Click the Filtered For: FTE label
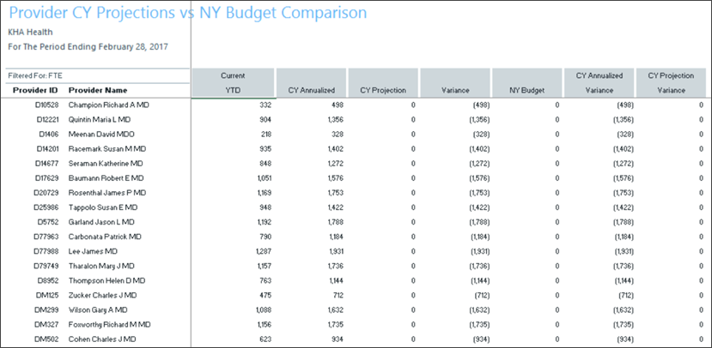Screen dimensions: 712x348 [31, 75]
